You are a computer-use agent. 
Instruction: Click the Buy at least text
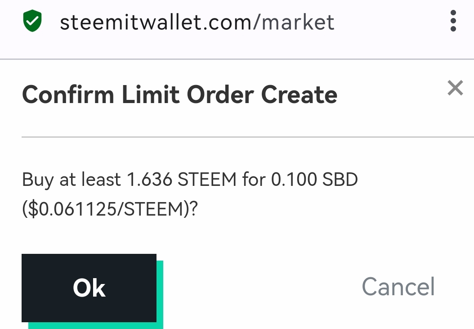pos(71,180)
